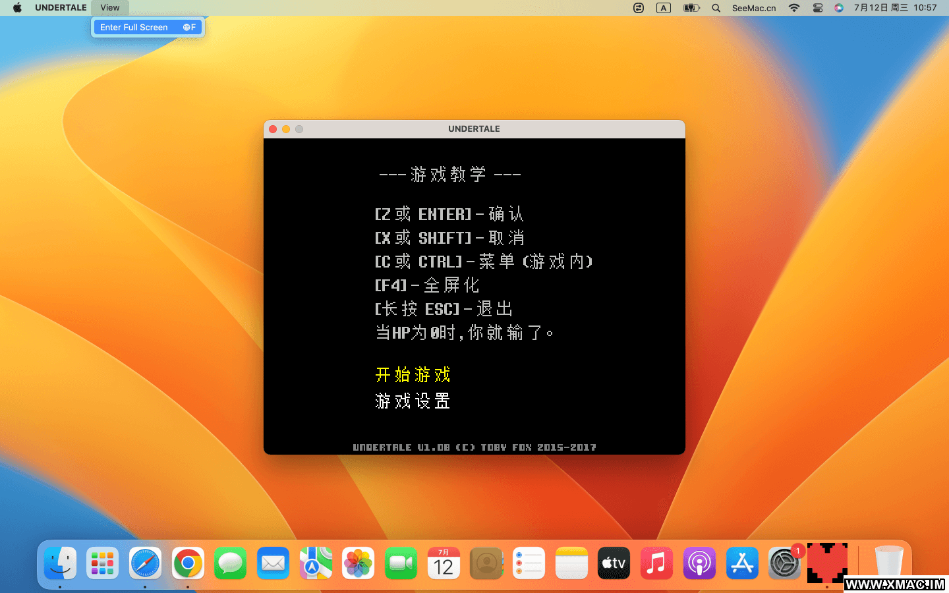Click the SeeMac.cn menu bar item

point(754,8)
